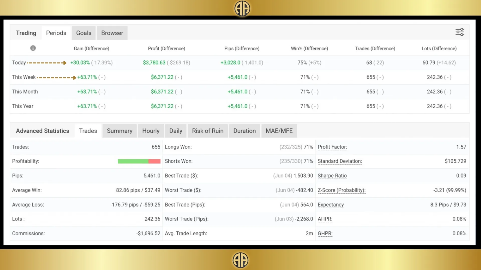The height and width of the screenshot is (270, 481).
Task: Click the Expectancy value 8.3 Pips / $9.73
Action: pos(448,205)
